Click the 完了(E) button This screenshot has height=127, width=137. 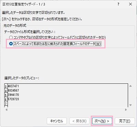[x=125, y=121]
